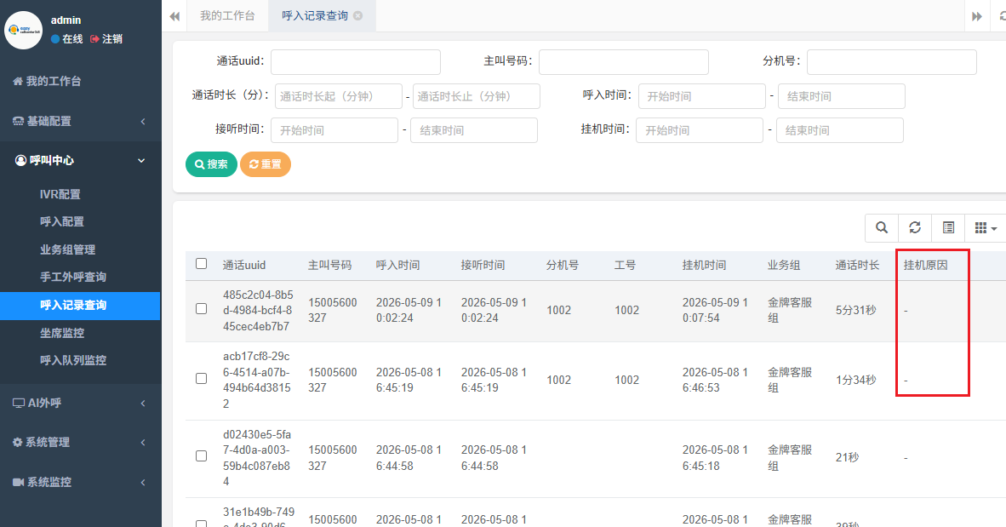This screenshot has width=1006, height=527.
Task: Switch to the 呼入记录查询 tab
Action: (x=314, y=16)
